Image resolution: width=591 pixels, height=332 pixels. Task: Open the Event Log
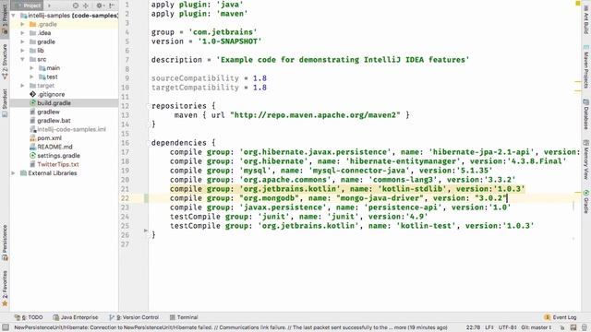(x=561, y=317)
